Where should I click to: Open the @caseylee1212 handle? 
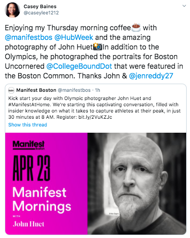click(x=41, y=13)
